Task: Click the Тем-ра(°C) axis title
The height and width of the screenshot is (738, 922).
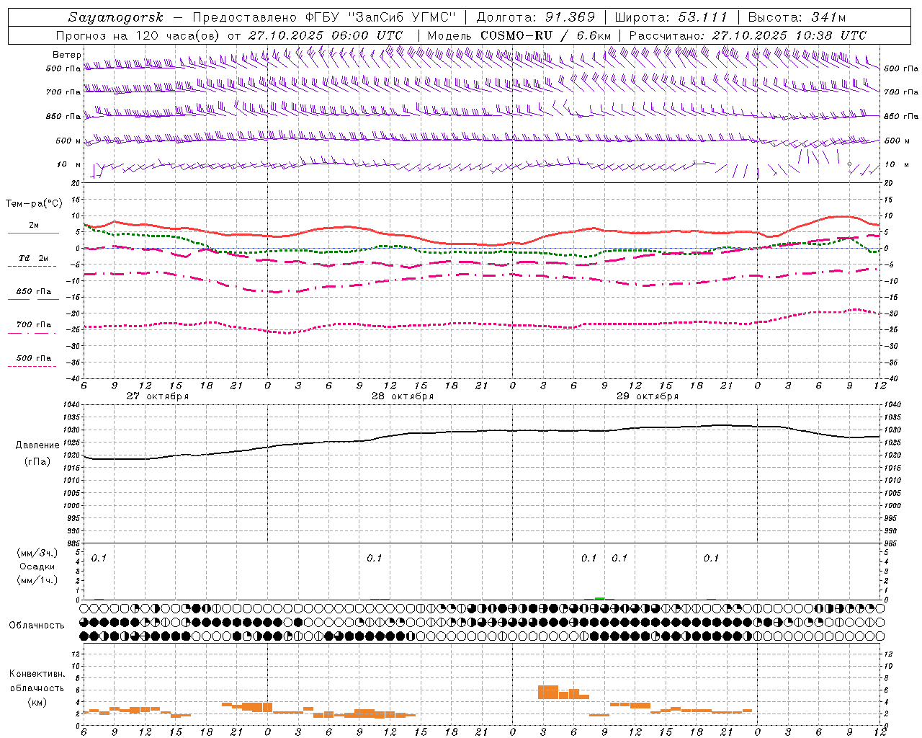Action: [34, 204]
